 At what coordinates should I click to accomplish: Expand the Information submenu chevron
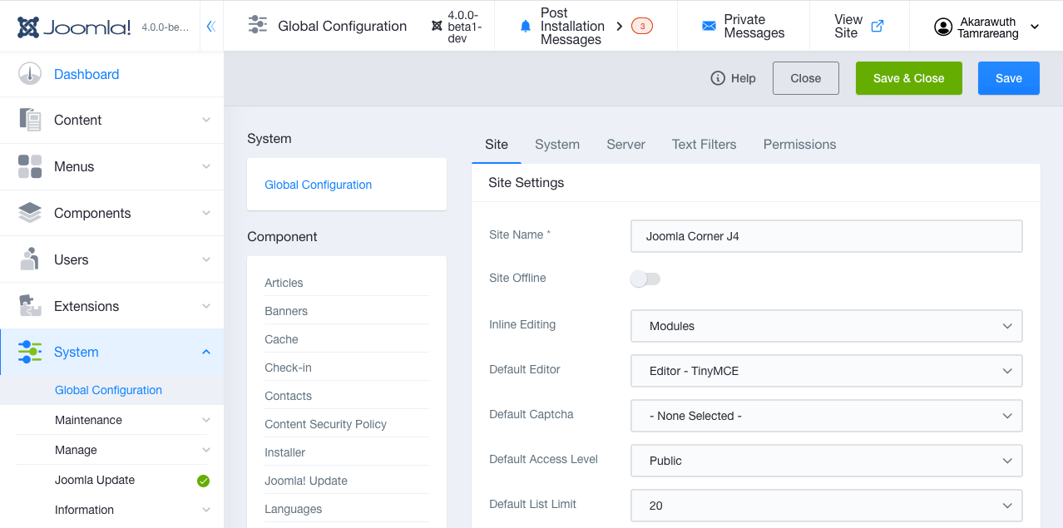pyautogui.click(x=206, y=510)
